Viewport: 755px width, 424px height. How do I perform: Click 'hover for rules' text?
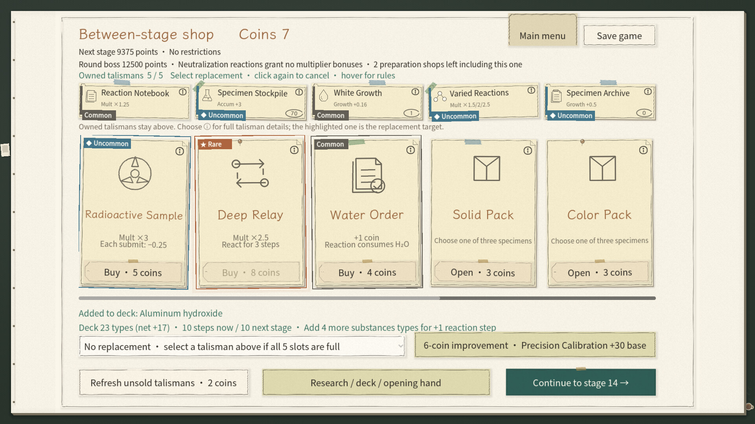click(368, 75)
